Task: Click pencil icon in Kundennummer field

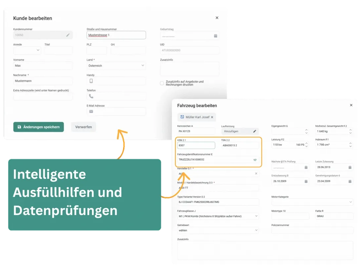Action: (x=68, y=35)
